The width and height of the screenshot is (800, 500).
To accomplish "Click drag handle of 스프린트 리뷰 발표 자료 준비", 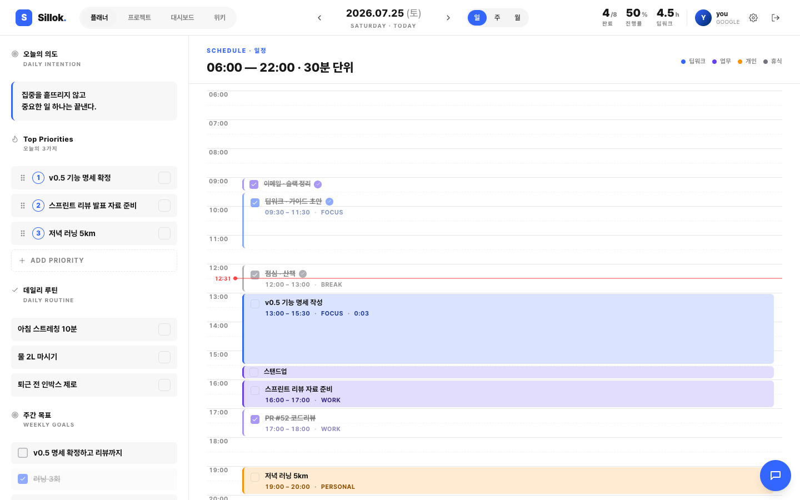I will point(23,206).
